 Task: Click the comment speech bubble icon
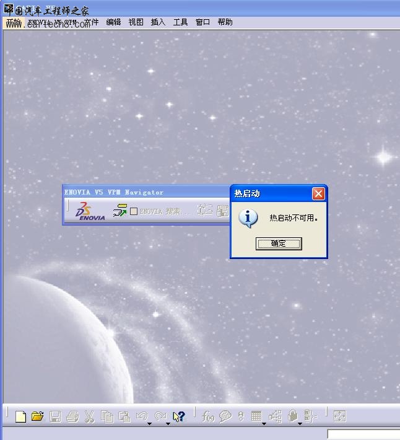(x=225, y=416)
